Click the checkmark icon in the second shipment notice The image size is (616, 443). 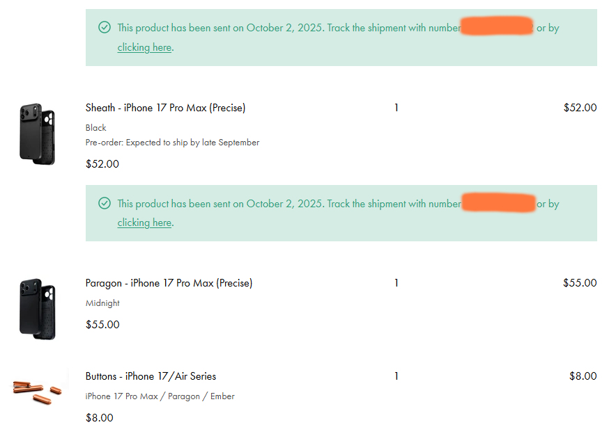tap(105, 203)
